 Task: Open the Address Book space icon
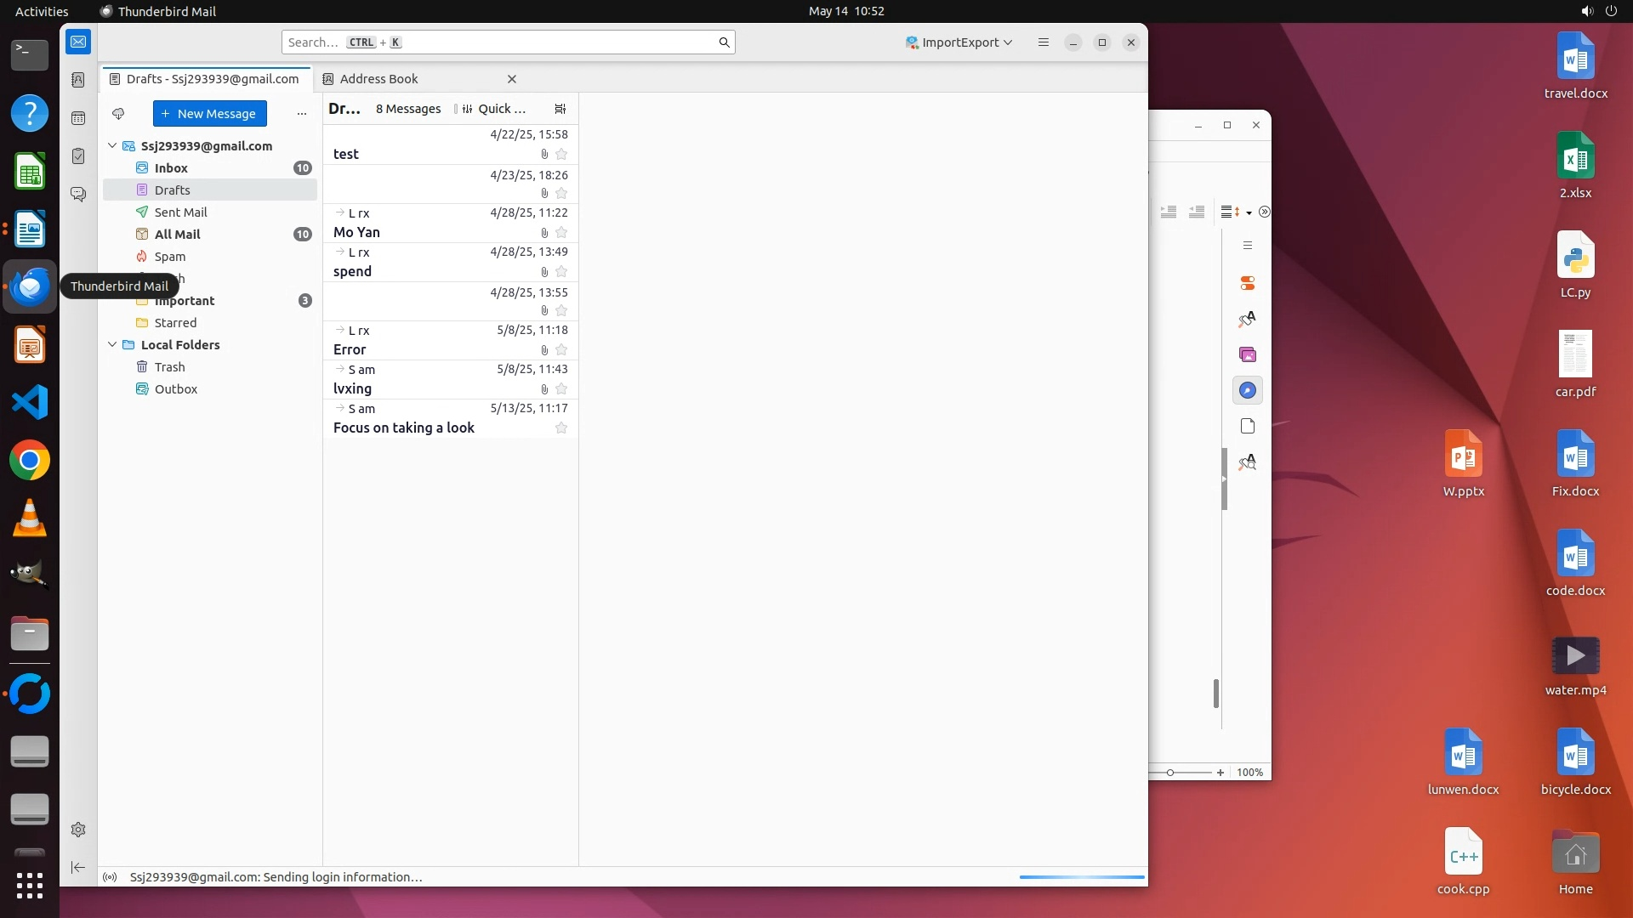click(x=78, y=80)
